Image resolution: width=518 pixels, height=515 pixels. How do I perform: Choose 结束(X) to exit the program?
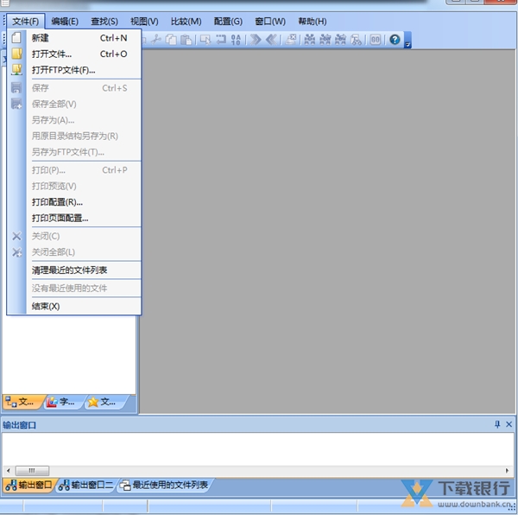(x=74, y=306)
